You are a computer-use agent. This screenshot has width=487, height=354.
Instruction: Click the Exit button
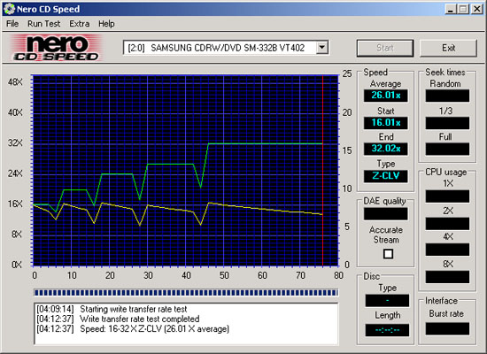point(449,48)
